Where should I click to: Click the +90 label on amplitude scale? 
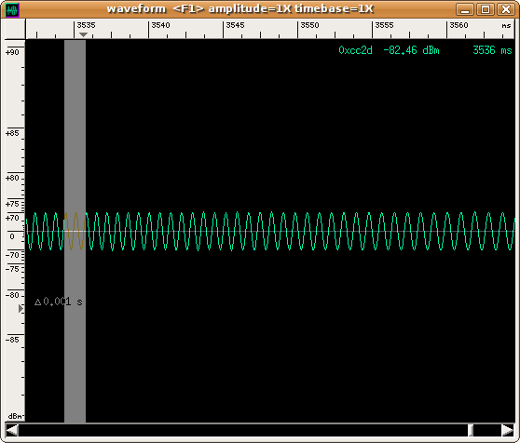[12, 52]
